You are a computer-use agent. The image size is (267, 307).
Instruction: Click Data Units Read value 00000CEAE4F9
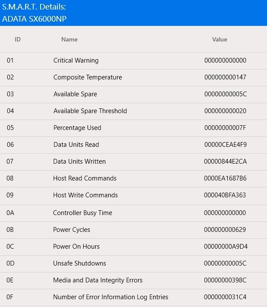pos(226,145)
